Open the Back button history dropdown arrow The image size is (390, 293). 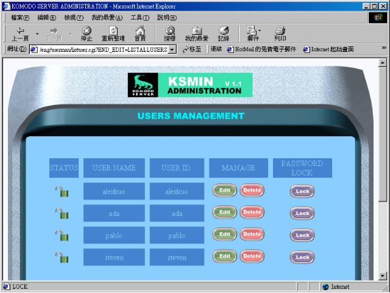tap(37, 33)
